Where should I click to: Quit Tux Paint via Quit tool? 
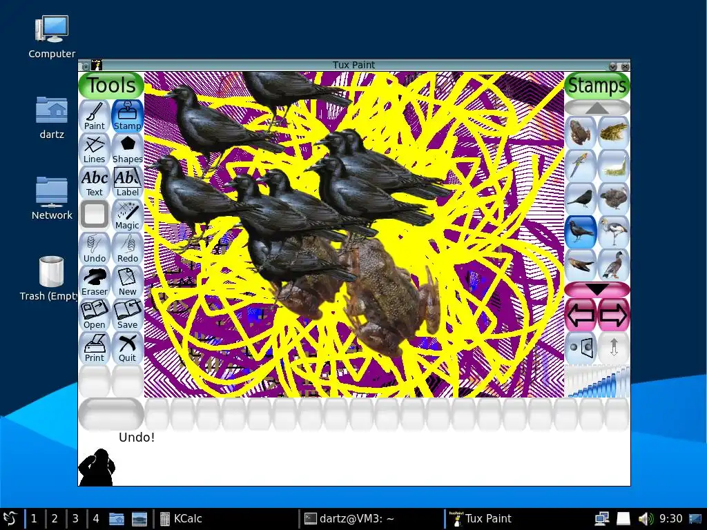[128, 348]
